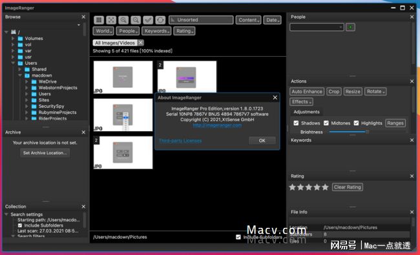420x255 pixels.
Task: Open the People filter dropdown in toolbar
Action: click(128, 31)
